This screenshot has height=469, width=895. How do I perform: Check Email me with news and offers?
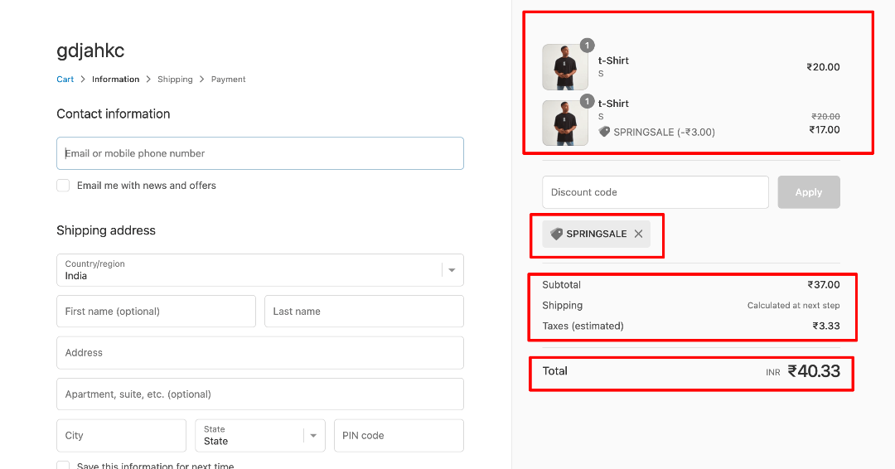63,186
